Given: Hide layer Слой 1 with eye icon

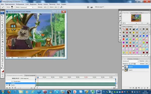Looking at the screenshot, I should point(123,70).
